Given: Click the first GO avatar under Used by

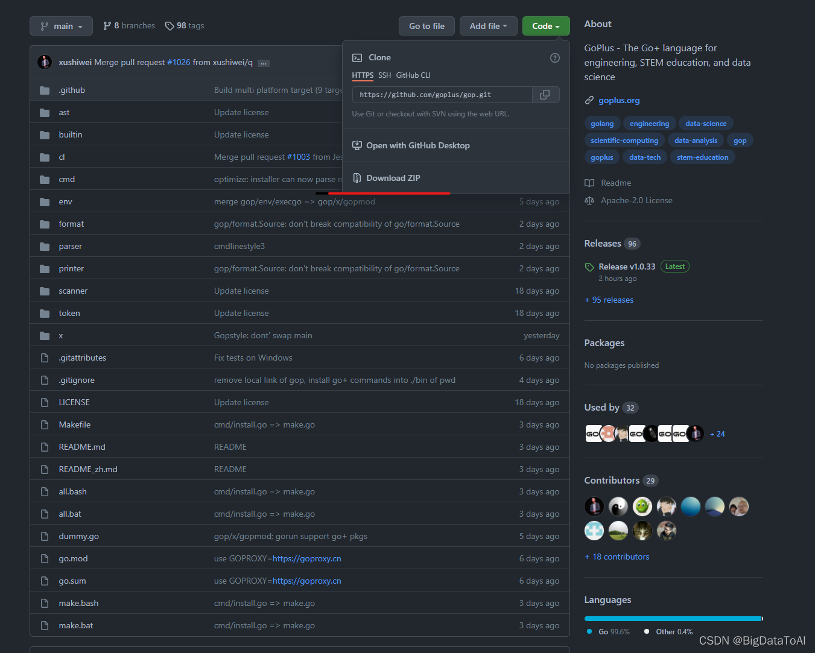Looking at the screenshot, I should pos(593,434).
